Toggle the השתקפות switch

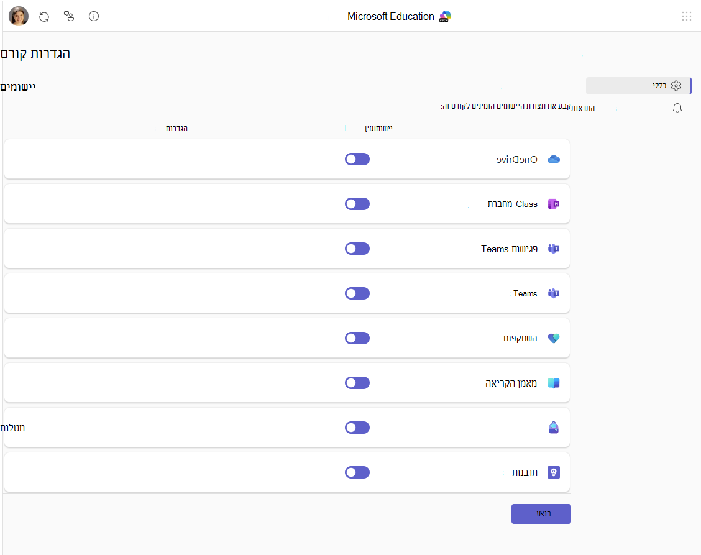pyautogui.click(x=357, y=338)
